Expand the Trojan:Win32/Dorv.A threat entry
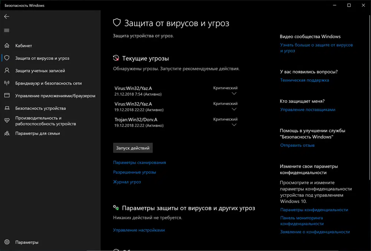 [234, 125]
